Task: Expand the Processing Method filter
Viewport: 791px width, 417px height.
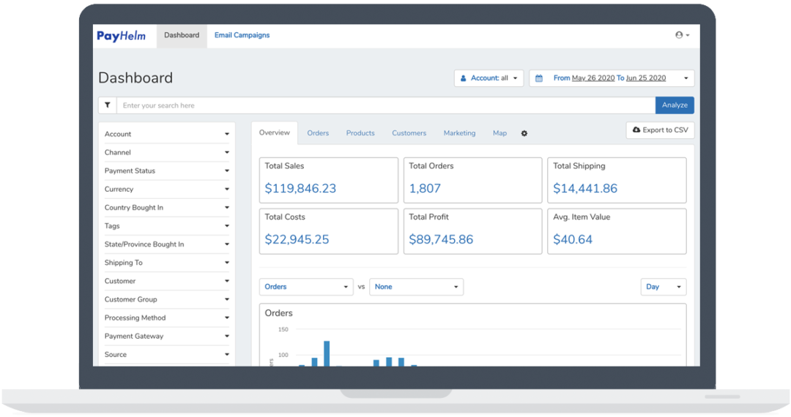Action: (x=166, y=318)
